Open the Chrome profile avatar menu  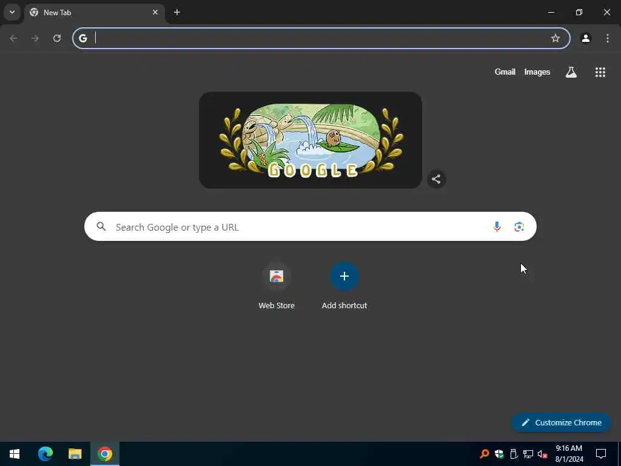point(586,38)
